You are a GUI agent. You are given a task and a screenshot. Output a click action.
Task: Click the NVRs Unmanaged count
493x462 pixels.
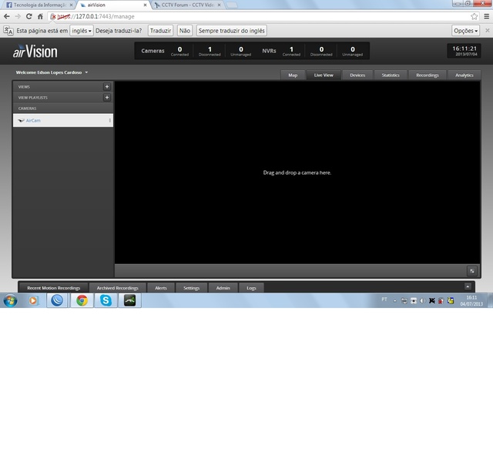[353, 51]
